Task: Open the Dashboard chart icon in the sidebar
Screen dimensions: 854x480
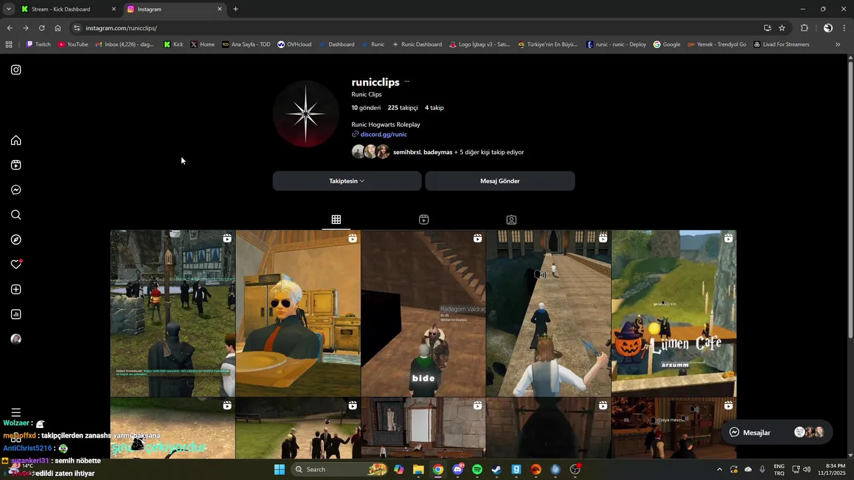Action: 16,315
